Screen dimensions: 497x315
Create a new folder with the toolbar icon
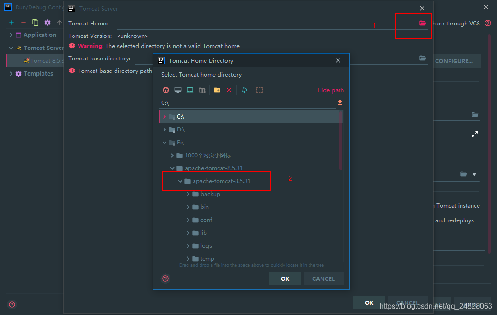point(217,90)
